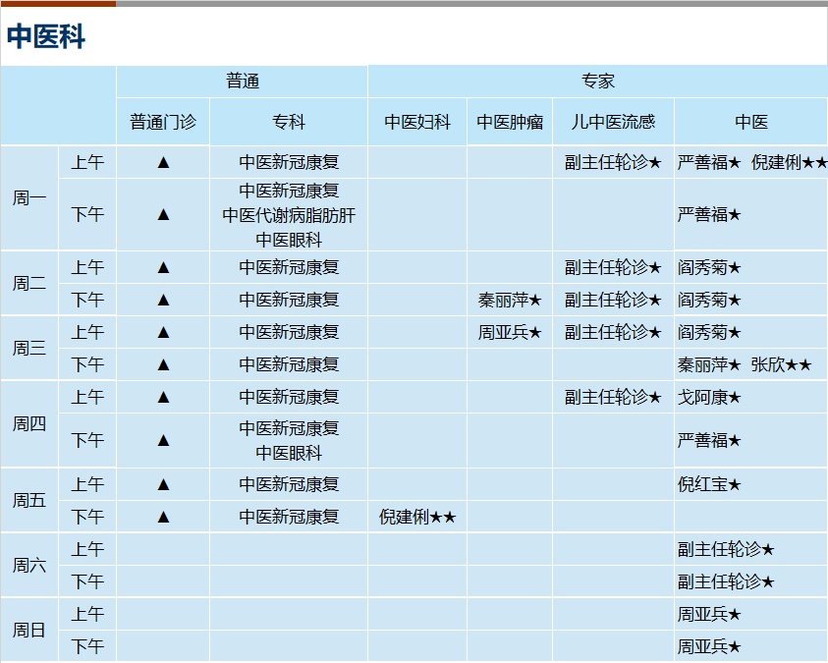Choose doctor 戈阿康★ on Thursday morning
Viewport: 828px width, 663px height.
pos(709,397)
